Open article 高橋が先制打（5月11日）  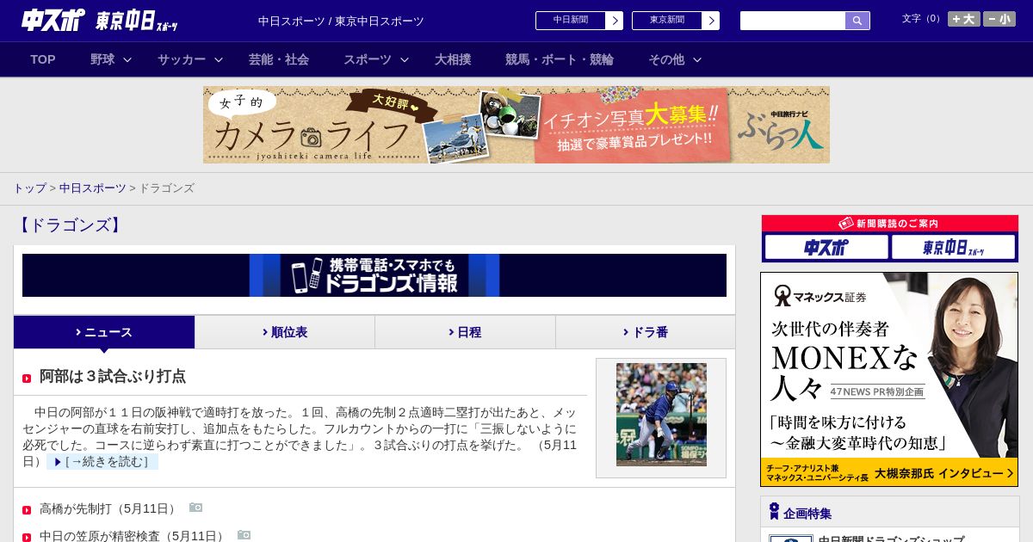[109, 508]
